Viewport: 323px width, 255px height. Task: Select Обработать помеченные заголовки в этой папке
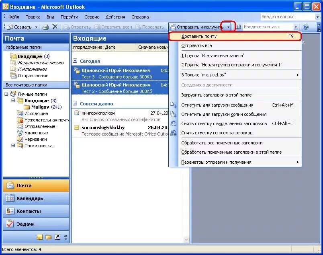coord(235,152)
